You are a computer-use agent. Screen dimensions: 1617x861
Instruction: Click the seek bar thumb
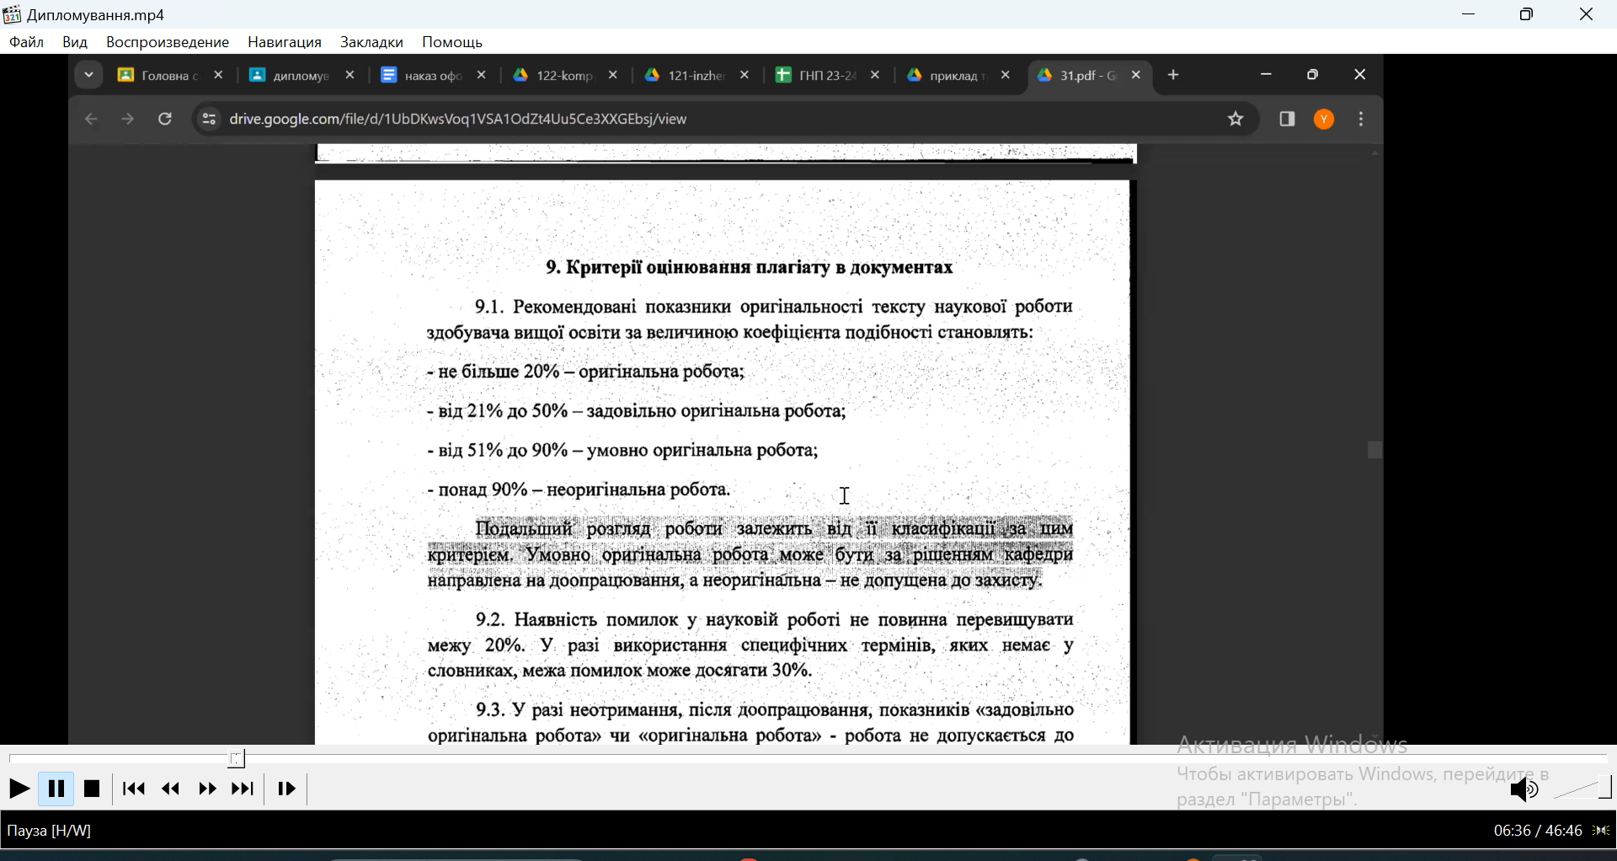click(237, 759)
